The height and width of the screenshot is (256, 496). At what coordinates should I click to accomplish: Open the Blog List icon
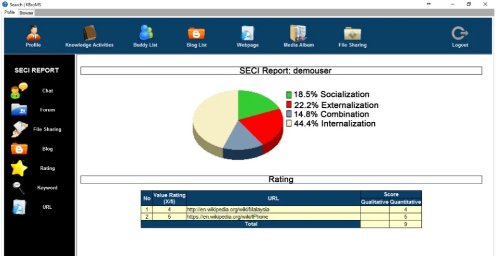(x=196, y=33)
